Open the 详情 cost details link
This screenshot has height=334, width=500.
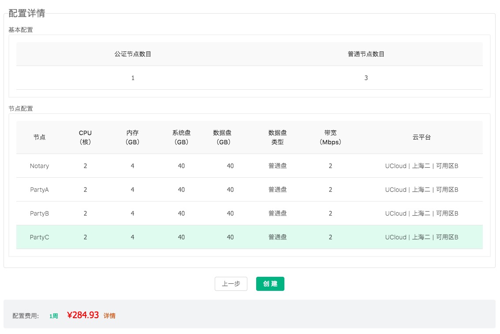109,316
